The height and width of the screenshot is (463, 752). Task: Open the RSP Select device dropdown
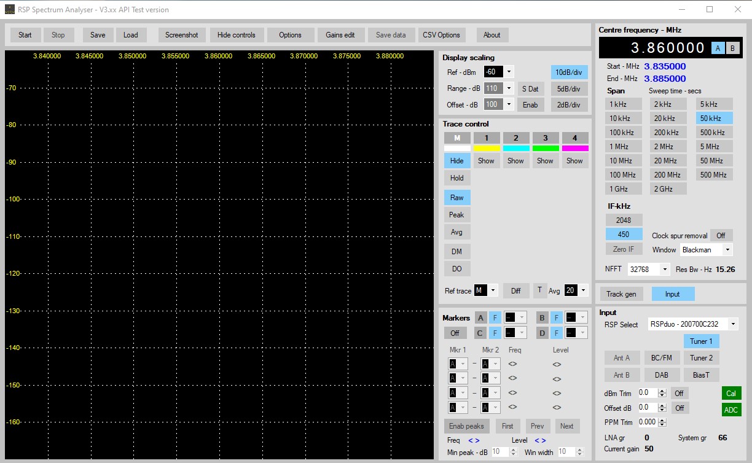tap(694, 324)
